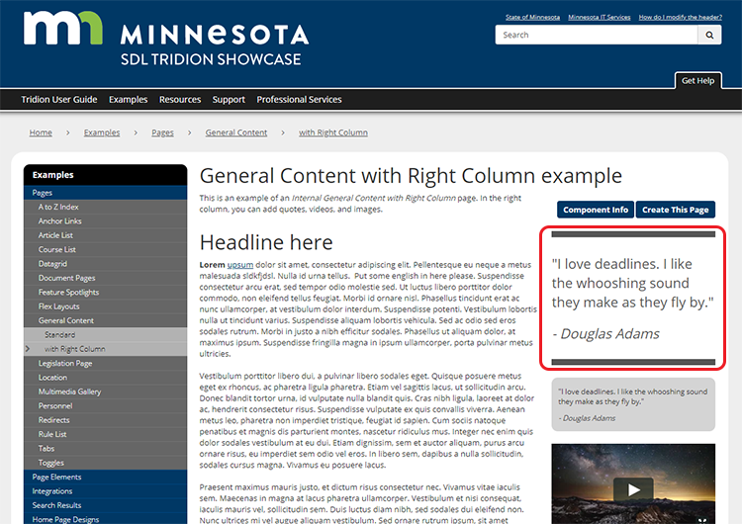Open Redirects in sidebar
Image resolution: width=742 pixels, height=524 pixels.
click(106, 419)
